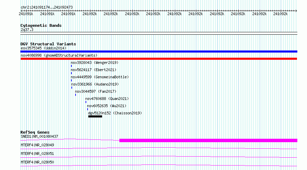Click the magenta SNED1 exon block
This screenshot has width=307, height=170.
pos(208,140)
